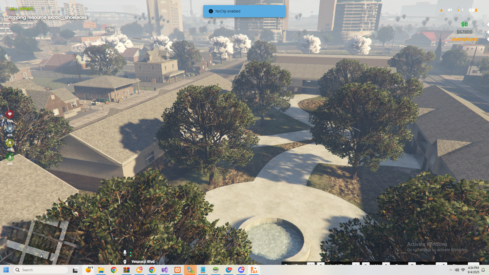Click the armor status icon showing 49%

point(10,128)
